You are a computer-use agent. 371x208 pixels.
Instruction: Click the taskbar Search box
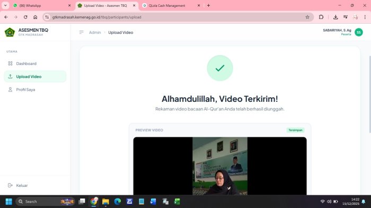pos(46,202)
